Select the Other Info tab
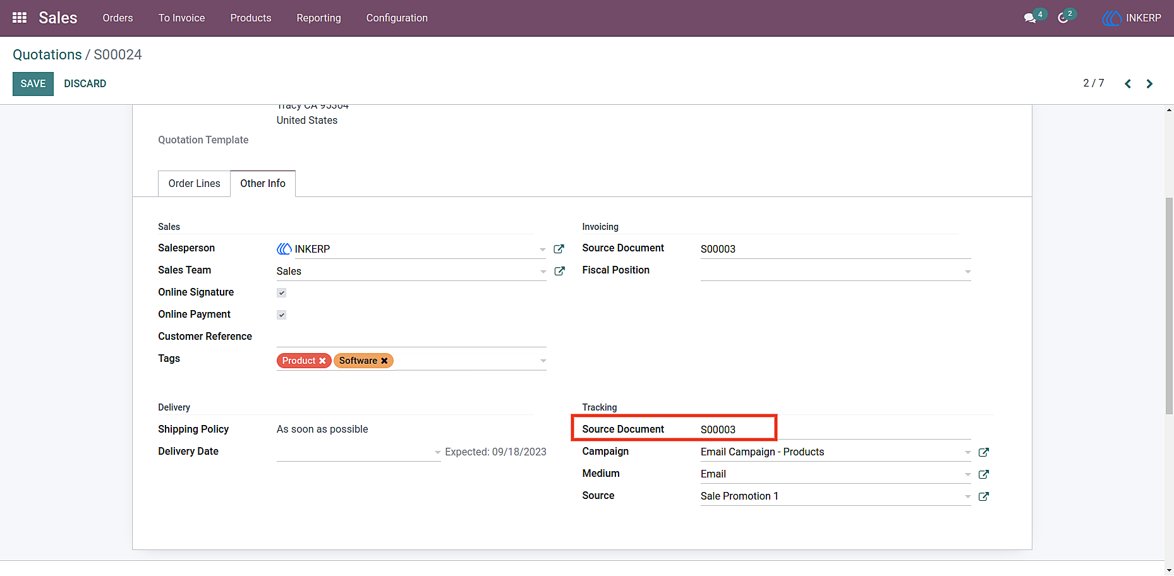This screenshot has width=1174, height=576. [263, 183]
